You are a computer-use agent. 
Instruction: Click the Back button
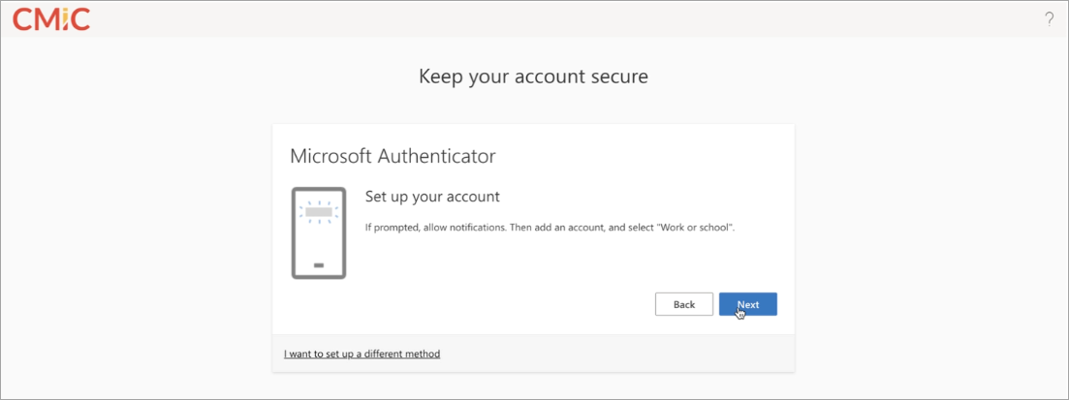[x=684, y=304]
